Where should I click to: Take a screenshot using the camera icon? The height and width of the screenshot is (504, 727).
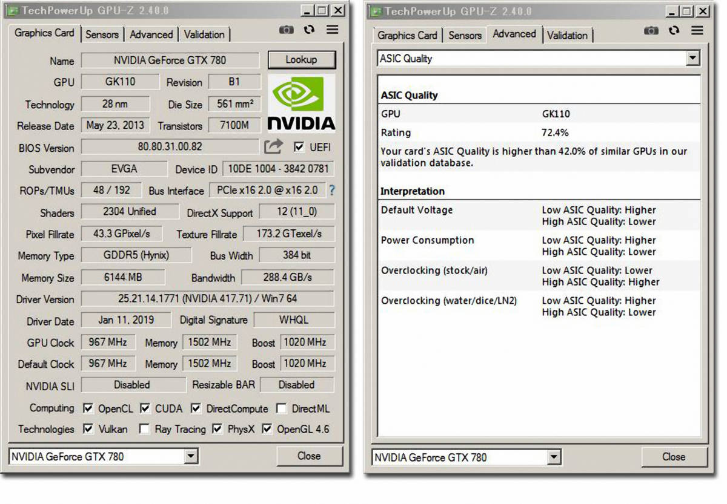point(286,30)
